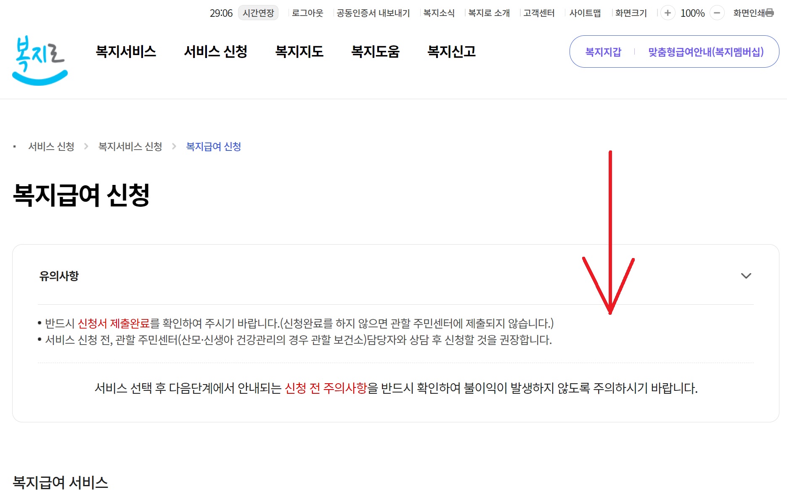Click the printer icon for 화면인쇄

[x=771, y=13]
